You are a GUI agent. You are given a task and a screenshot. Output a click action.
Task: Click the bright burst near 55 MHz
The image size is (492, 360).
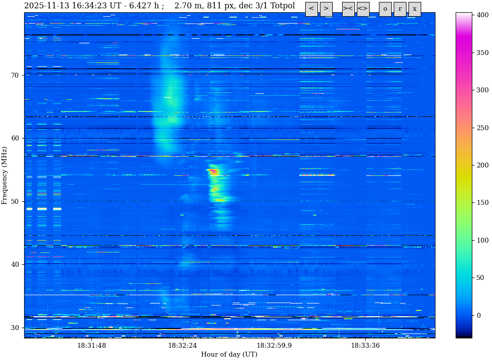(x=213, y=171)
